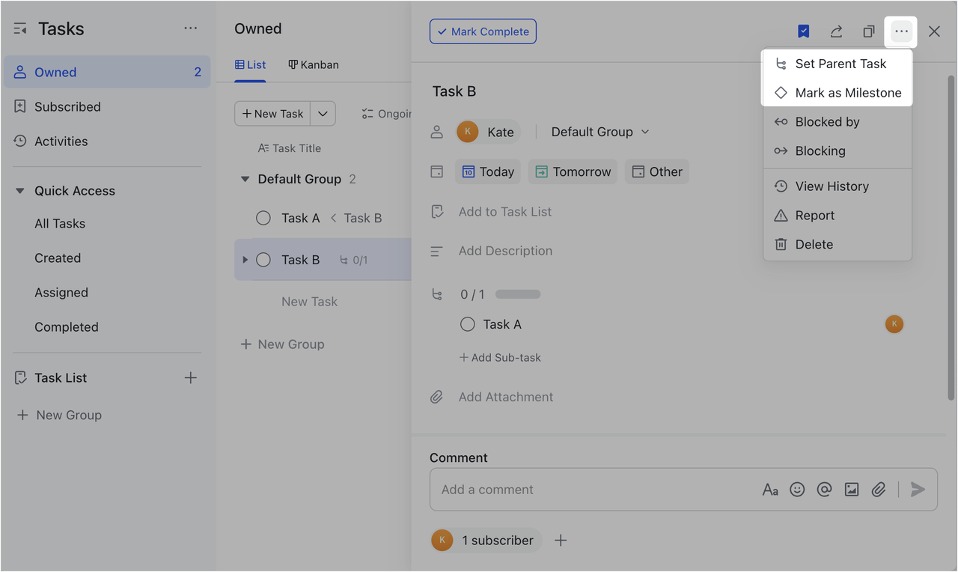Screen dimensions: 958x572
Task: Check off Task A in list
Action: (263, 218)
